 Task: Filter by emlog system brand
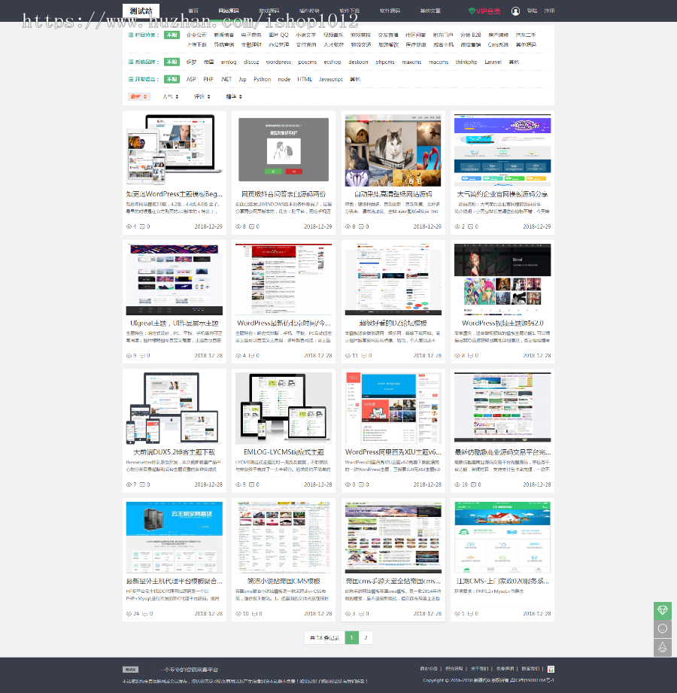point(229,62)
